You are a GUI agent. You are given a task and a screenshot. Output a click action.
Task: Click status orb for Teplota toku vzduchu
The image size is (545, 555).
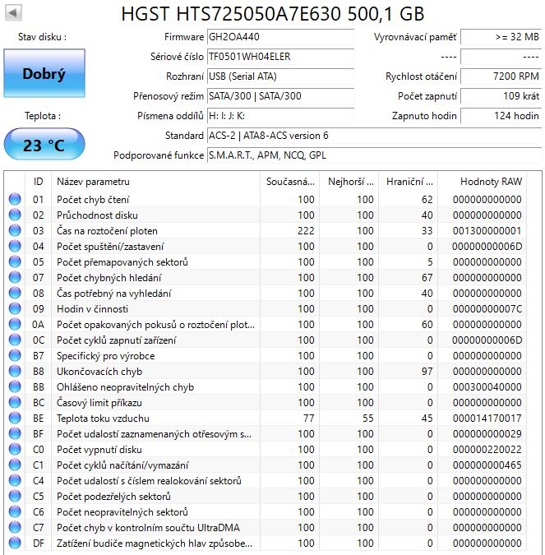tap(15, 418)
